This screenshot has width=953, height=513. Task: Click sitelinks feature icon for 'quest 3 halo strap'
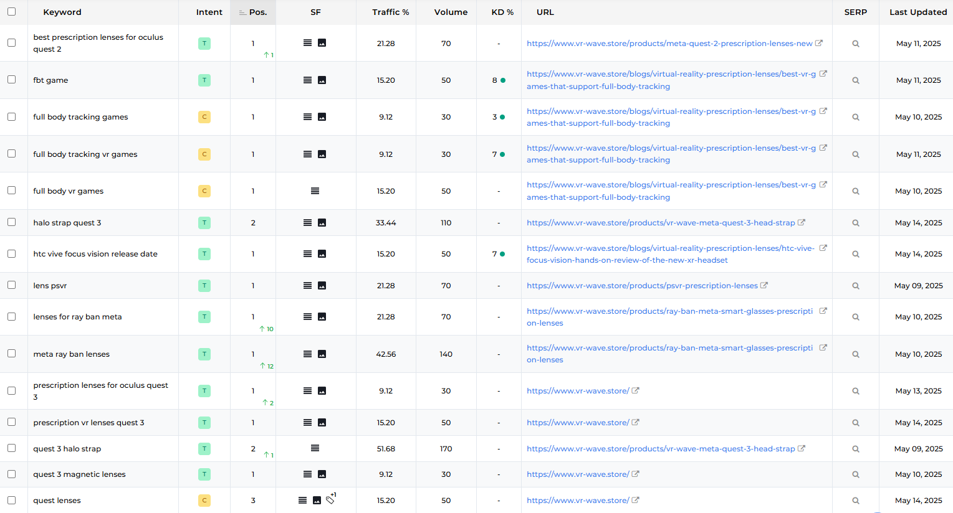tap(315, 448)
